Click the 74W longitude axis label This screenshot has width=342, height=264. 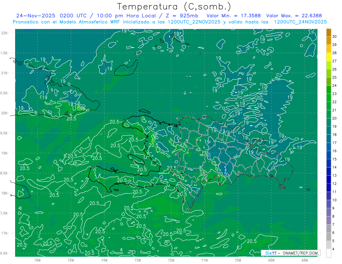pyautogui.click(x=104, y=260)
